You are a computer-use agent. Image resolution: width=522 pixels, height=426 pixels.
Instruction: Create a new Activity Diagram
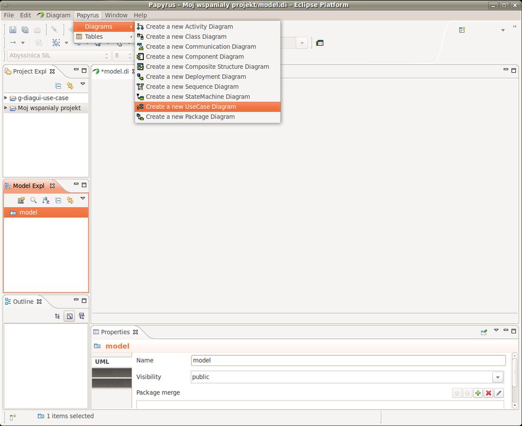[x=207, y=26]
